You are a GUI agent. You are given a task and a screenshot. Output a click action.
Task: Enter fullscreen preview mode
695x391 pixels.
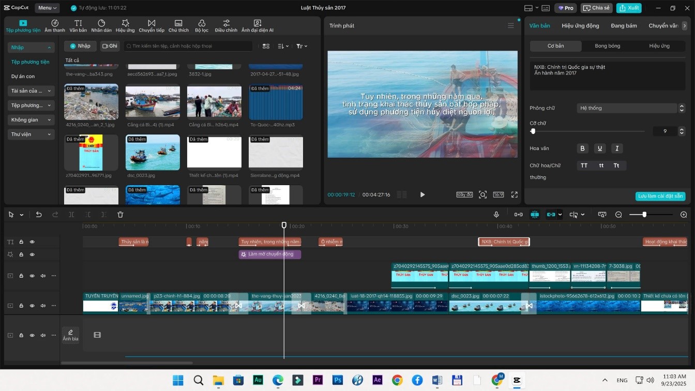click(x=515, y=194)
